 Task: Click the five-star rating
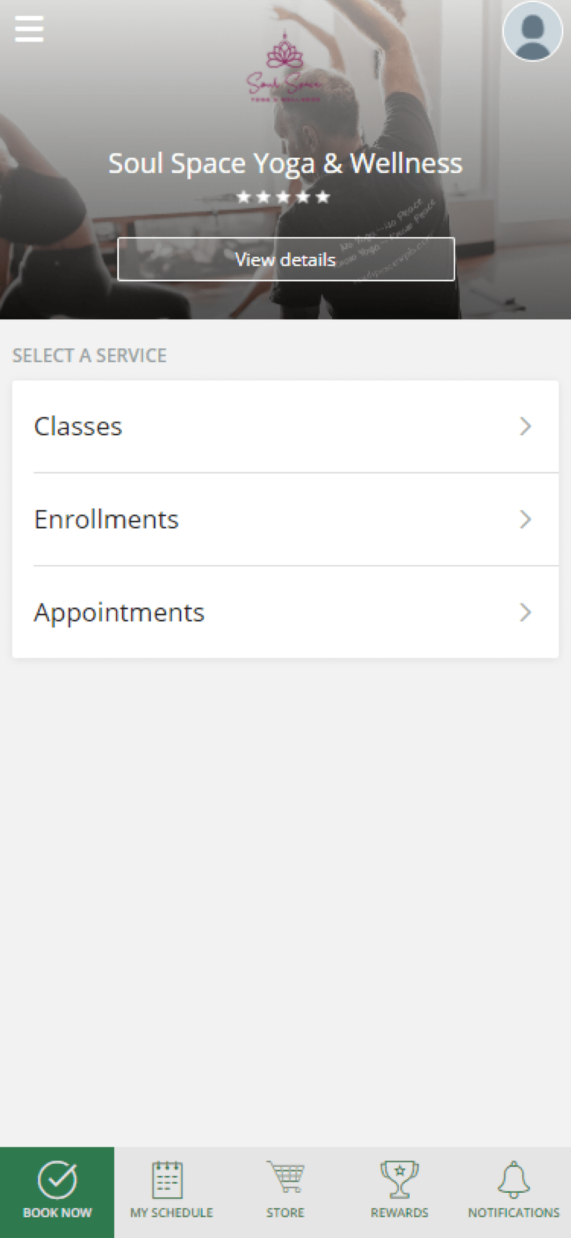click(284, 197)
